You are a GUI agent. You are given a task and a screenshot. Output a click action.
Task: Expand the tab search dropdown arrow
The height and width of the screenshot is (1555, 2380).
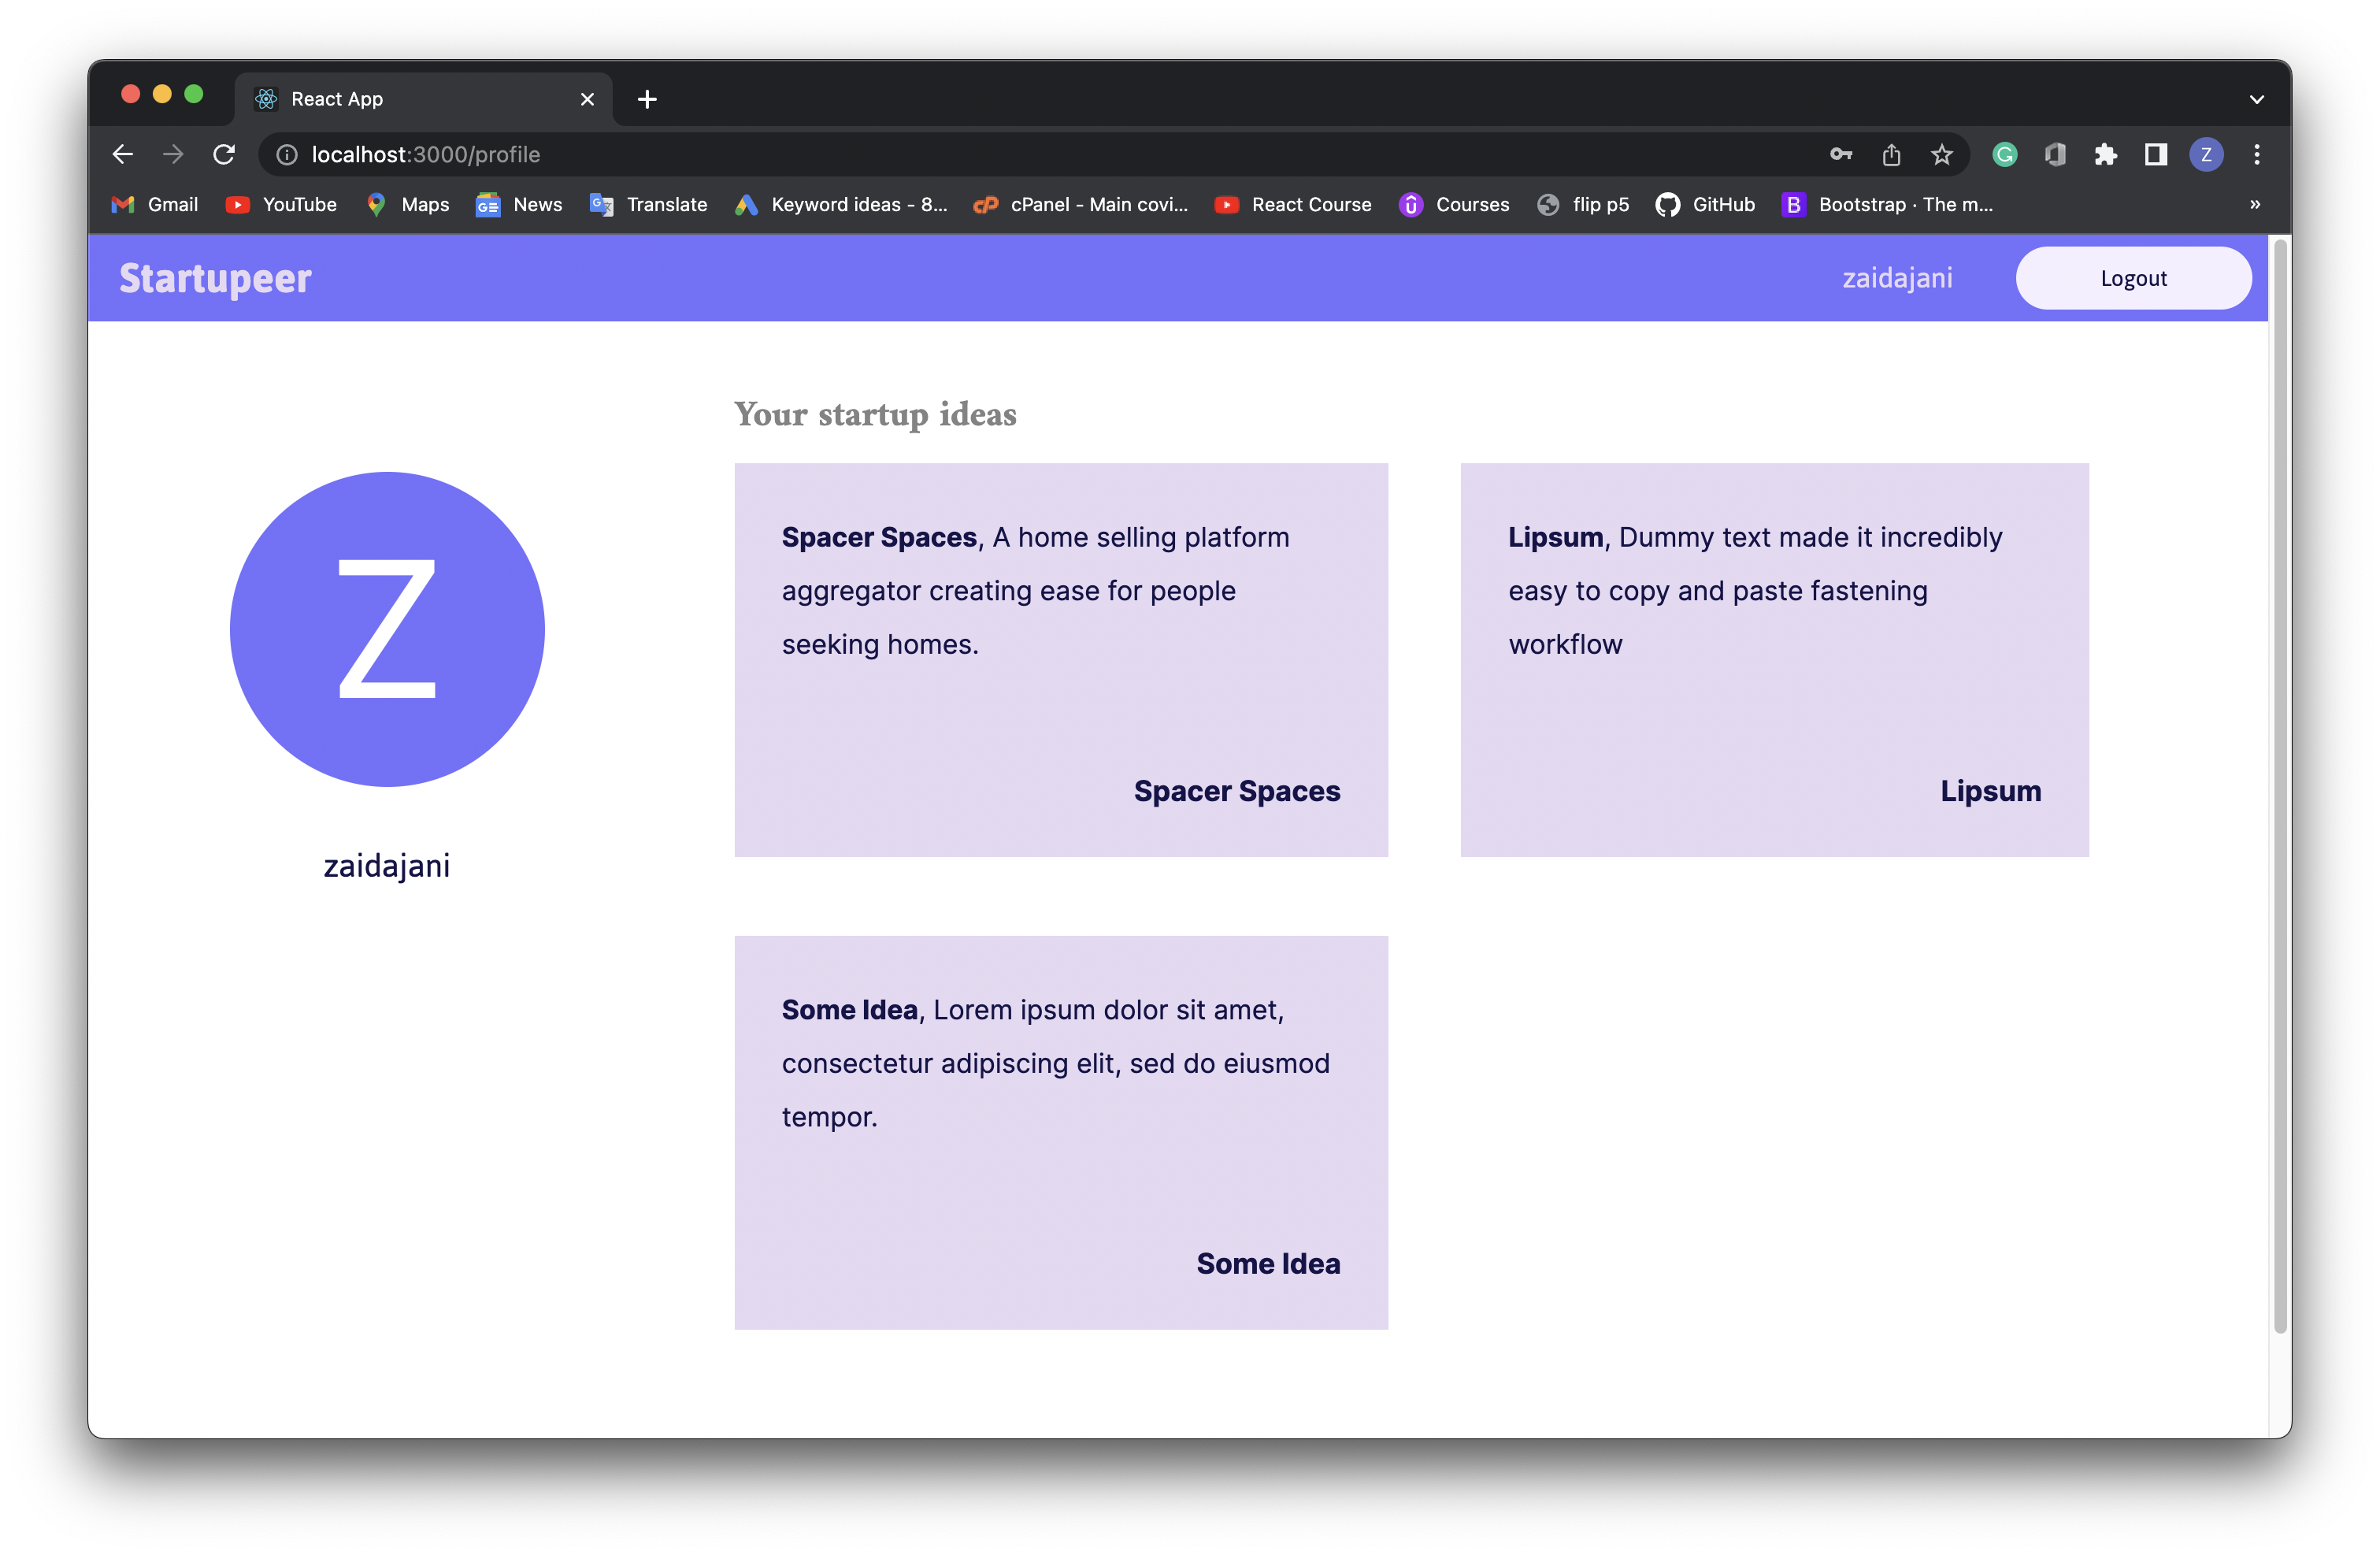tap(2257, 99)
